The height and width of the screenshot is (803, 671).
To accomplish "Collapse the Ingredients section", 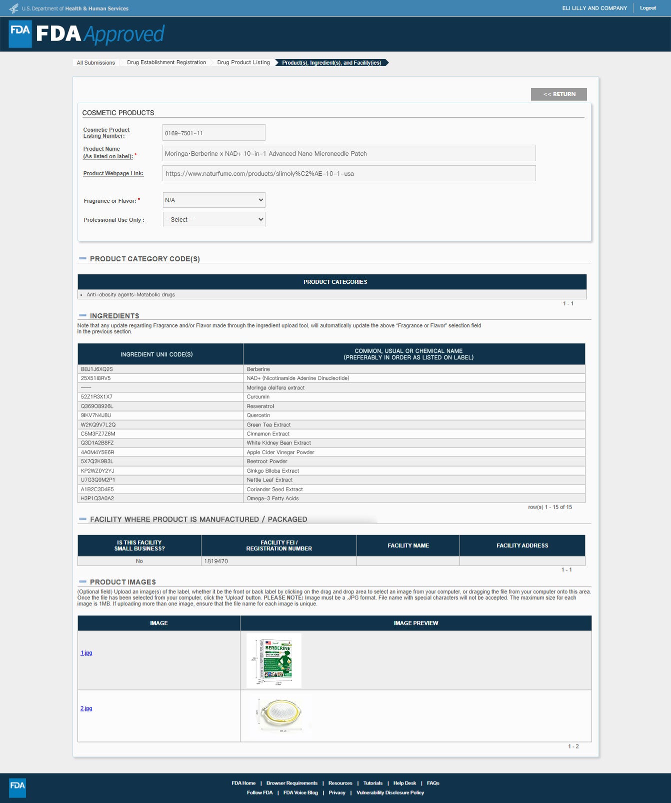I will point(82,316).
